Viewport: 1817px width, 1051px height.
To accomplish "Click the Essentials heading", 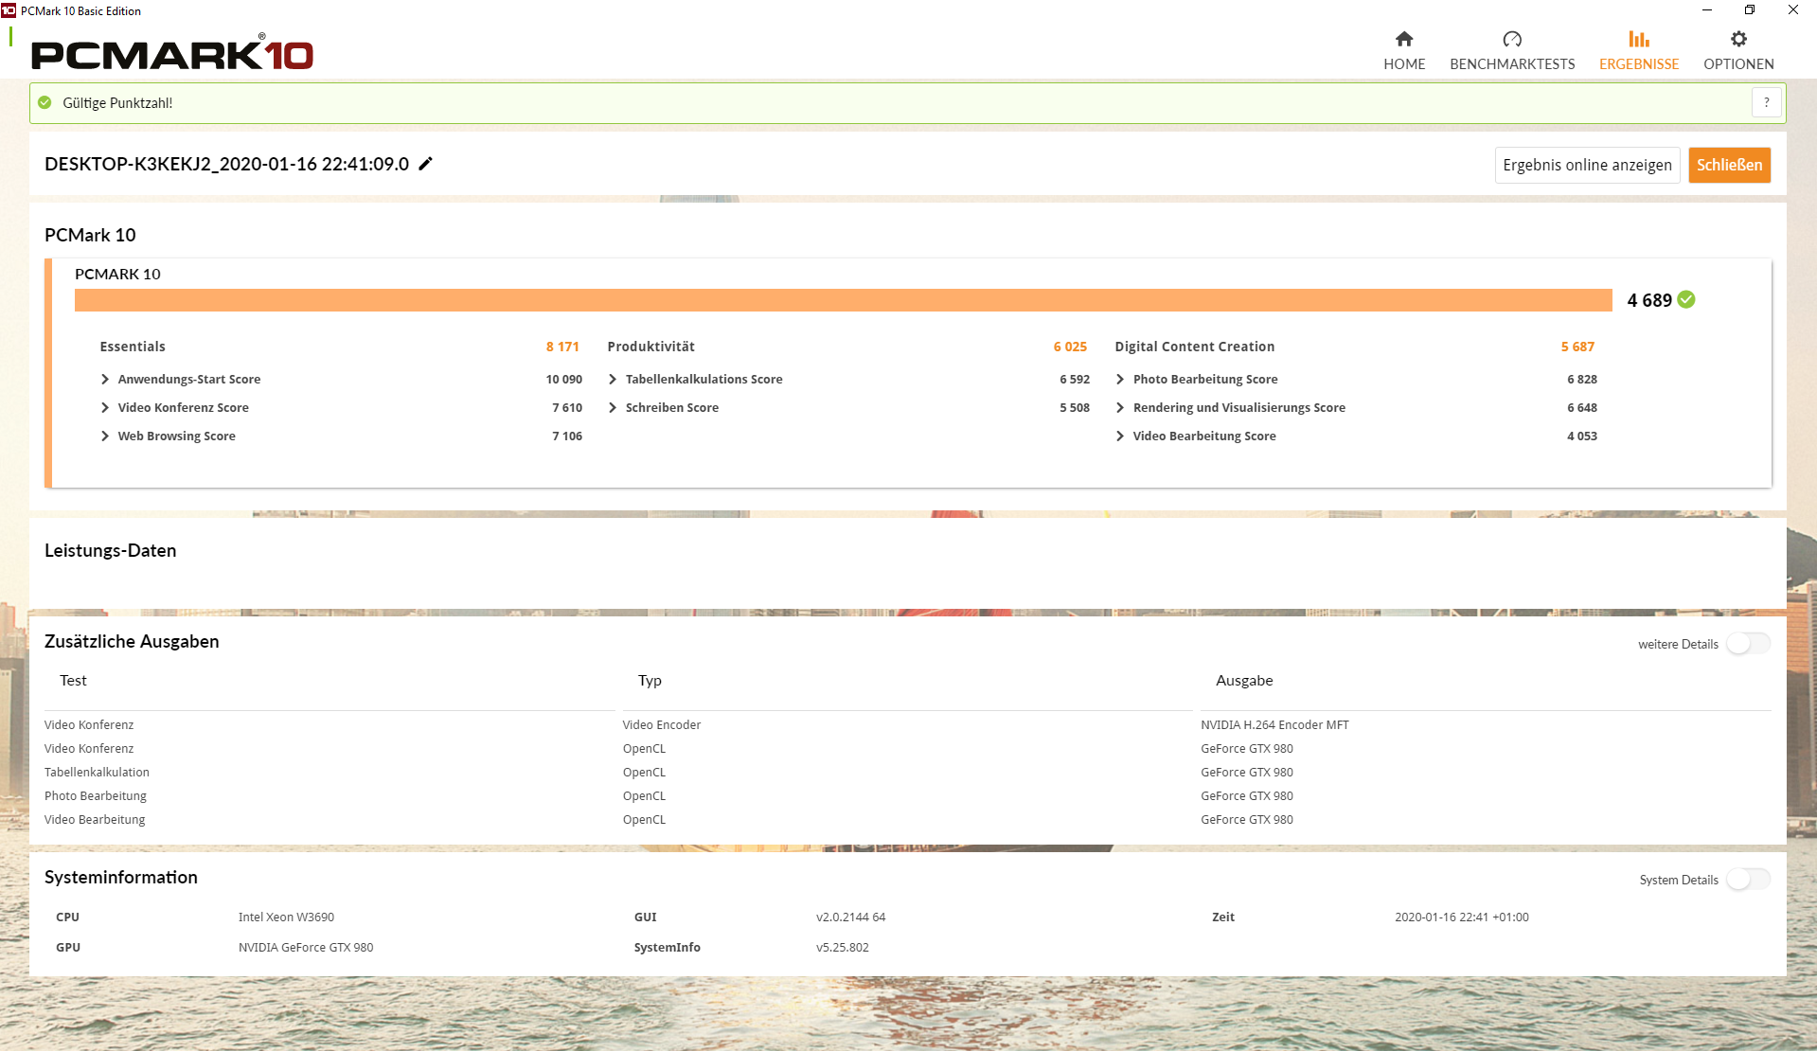I will click(x=133, y=347).
